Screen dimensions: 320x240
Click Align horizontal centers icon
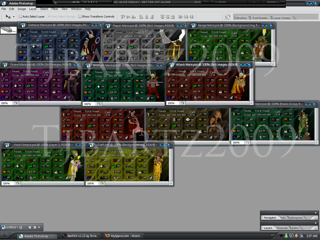147,17
